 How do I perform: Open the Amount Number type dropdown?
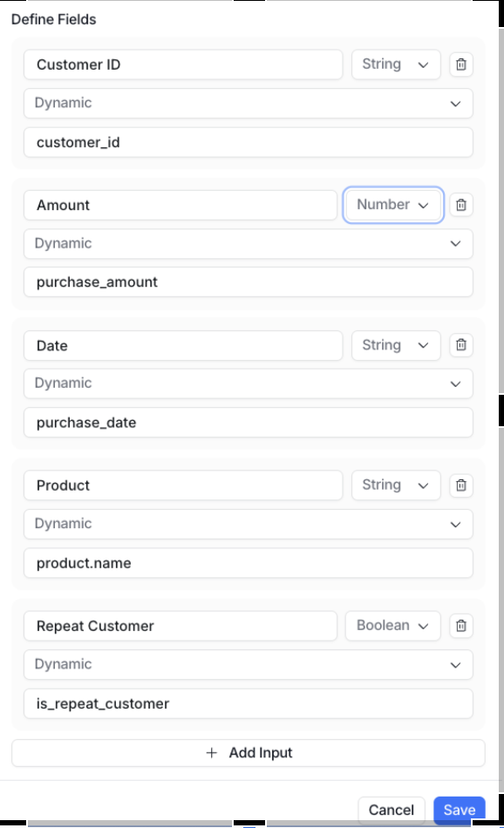[393, 205]
